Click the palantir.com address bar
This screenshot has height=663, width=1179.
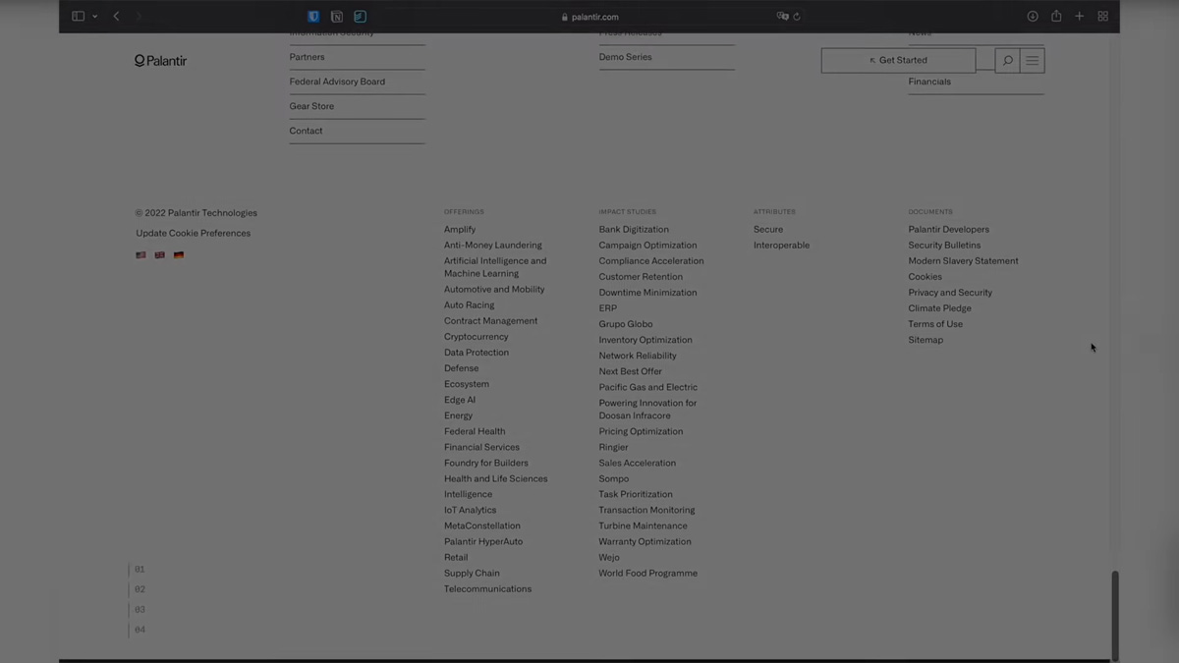click(x=589, y=17)
